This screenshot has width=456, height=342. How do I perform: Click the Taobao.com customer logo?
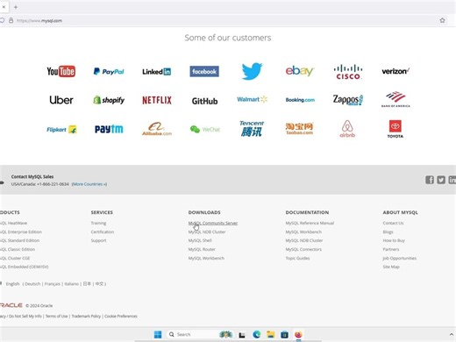pos(300,129)
